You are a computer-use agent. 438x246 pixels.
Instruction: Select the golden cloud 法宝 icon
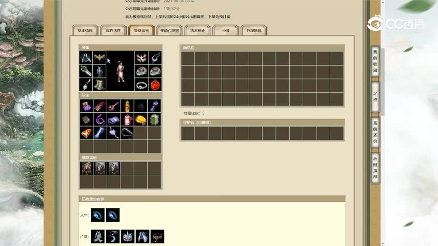click(141, 119)
